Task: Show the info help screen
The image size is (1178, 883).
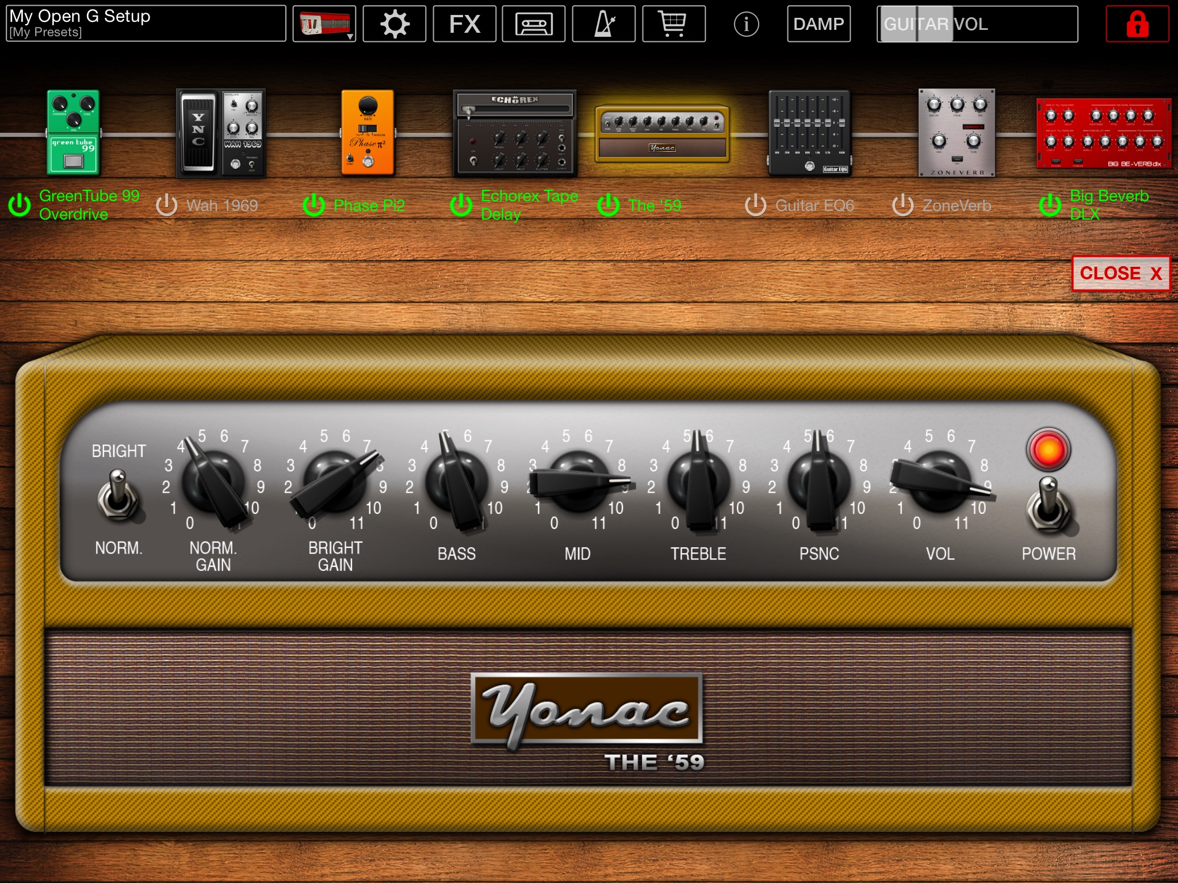Action: point(746,24)
